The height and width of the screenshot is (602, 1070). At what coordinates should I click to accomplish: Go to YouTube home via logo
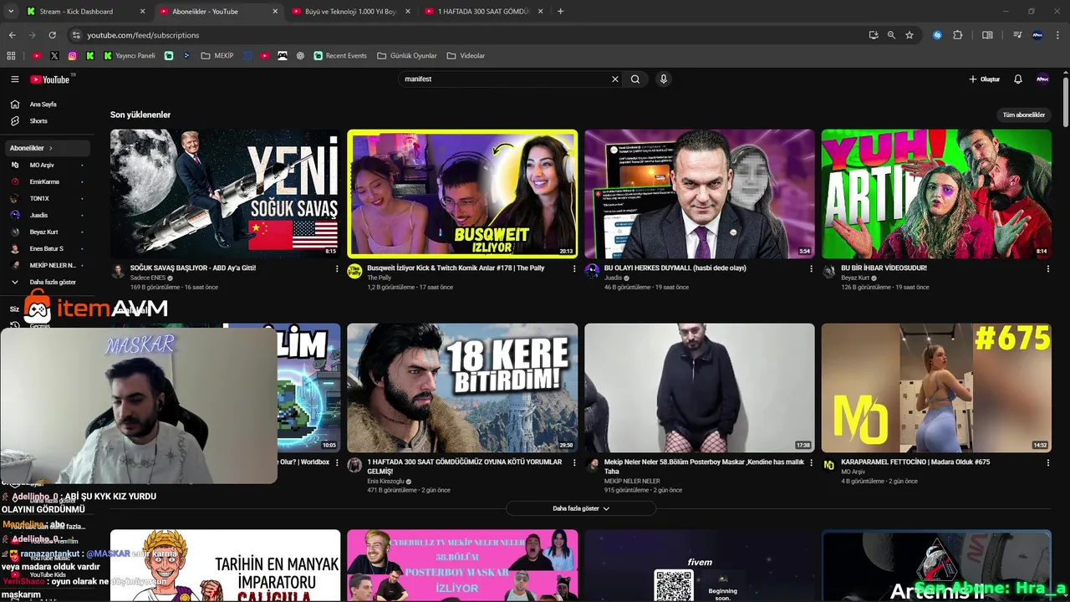tap(50, 79)
